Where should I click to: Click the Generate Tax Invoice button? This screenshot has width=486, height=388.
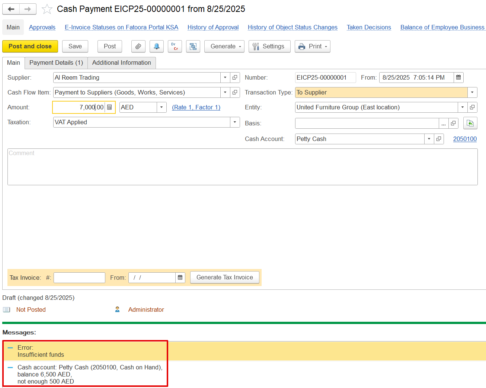click(224, 278)
